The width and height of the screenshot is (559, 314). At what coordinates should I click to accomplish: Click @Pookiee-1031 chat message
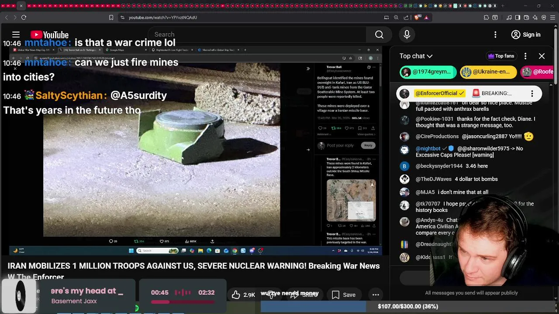click(x=469, y=122)
